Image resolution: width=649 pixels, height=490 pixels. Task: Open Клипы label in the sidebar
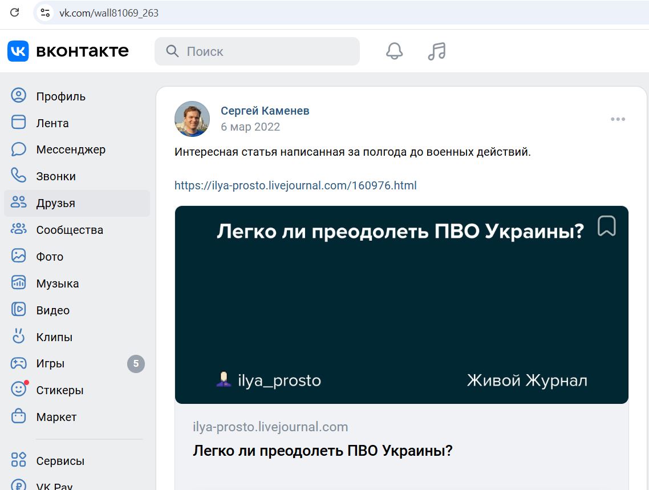(54, 337)
